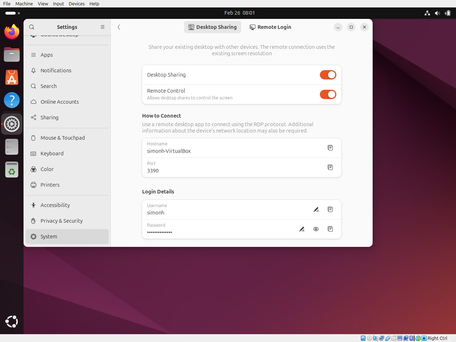Copy the Hostname value
This screenshot has width=456, height=342.
coord(330,148)
